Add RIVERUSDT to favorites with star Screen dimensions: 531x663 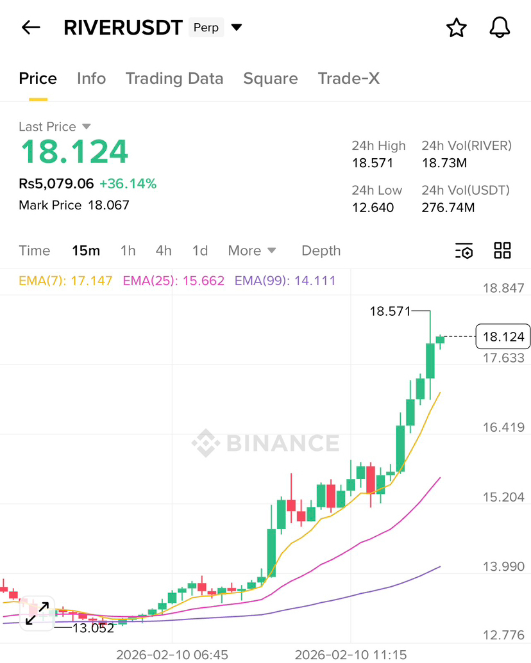coord(456,28)
